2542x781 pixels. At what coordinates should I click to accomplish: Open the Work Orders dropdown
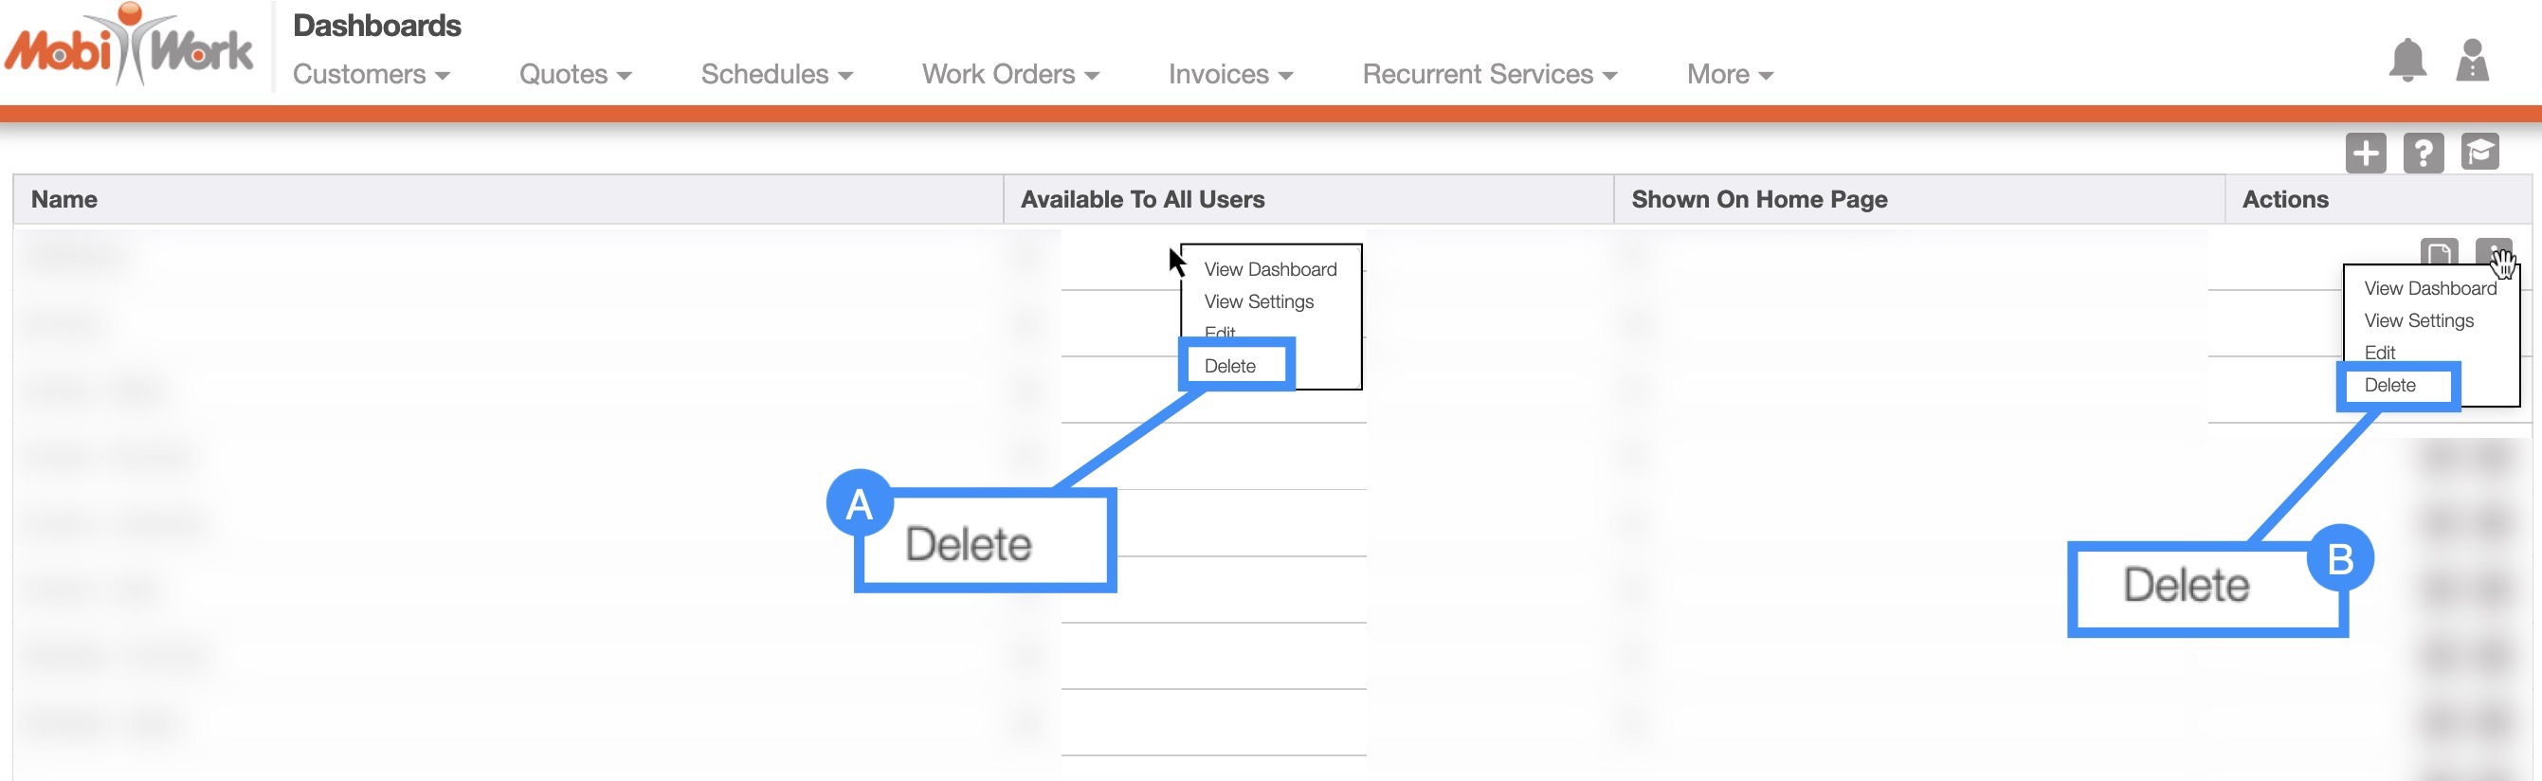[1009, 75]
